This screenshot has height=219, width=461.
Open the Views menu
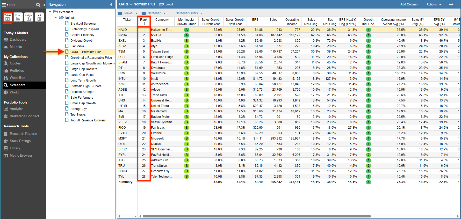pyautogui.click(x=128, y=13)
